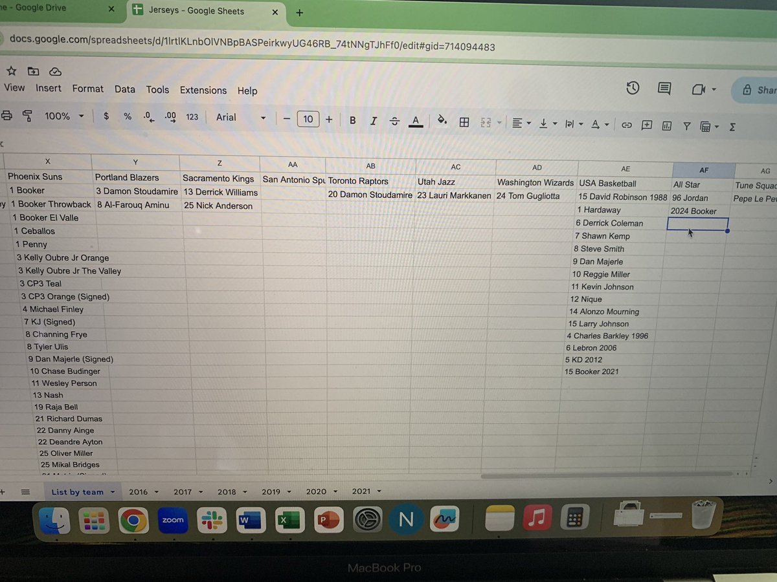Image resolution: width=777 pixels, height=582 pixels.
Task: Switch to the 2021 sheet tab
Action: pyautogui.click(x=366, y=491)
